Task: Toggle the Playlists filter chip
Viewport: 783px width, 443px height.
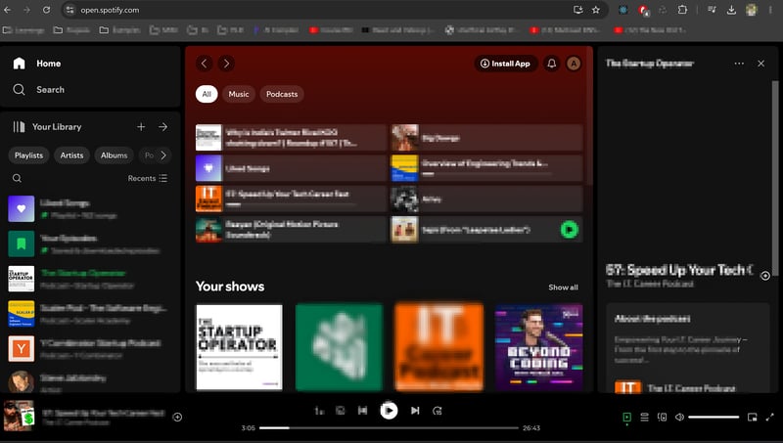Action: coord(29,155)
